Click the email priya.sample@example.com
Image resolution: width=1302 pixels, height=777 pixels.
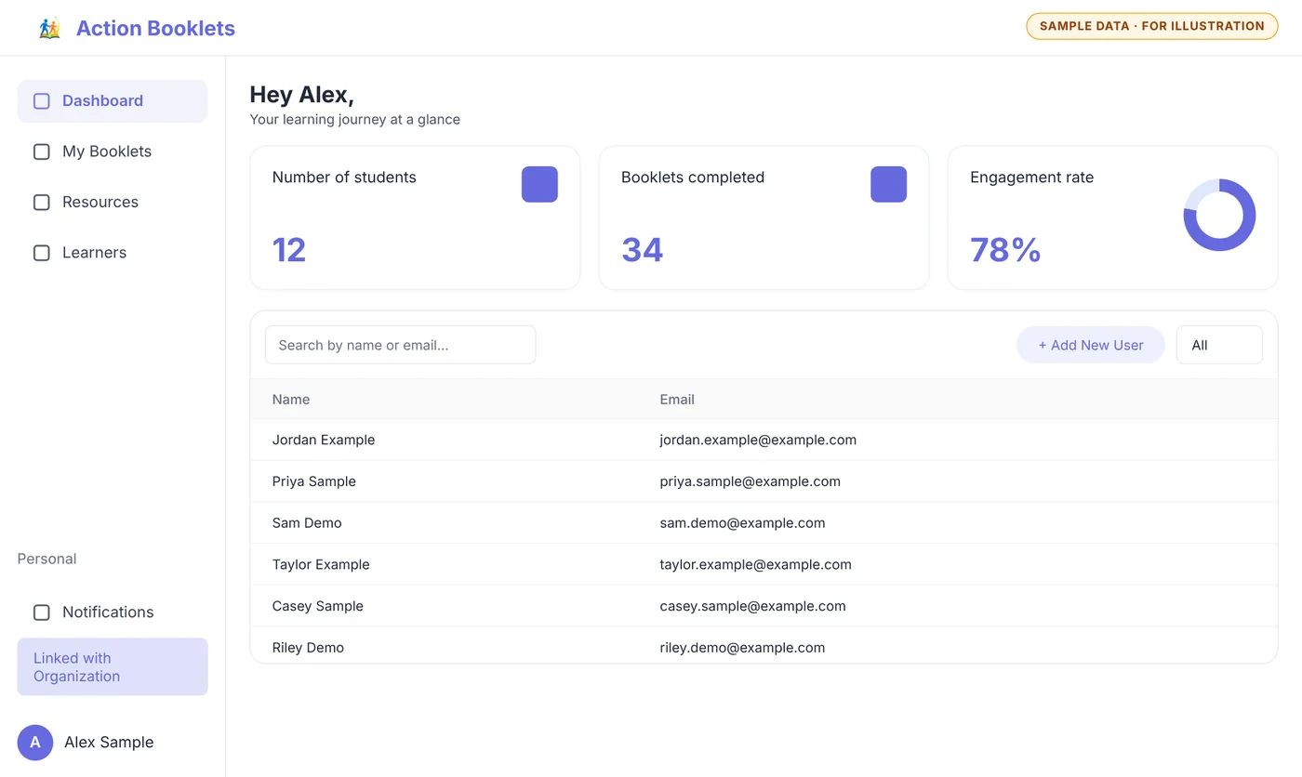click(x=750, y=481)
